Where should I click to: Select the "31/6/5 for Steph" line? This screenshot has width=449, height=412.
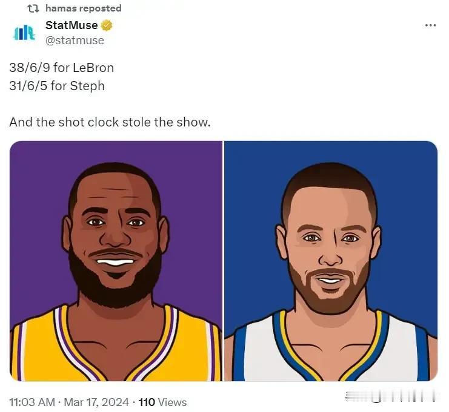[57, 86]
